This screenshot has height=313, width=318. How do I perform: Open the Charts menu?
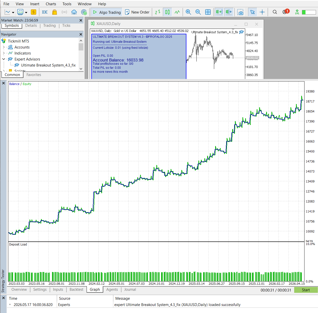pos(51,4)
